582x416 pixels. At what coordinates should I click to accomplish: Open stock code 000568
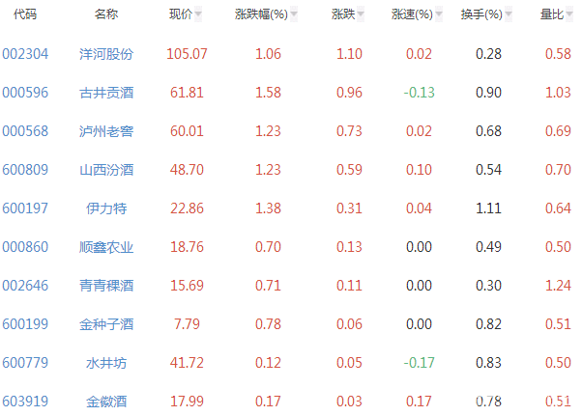(x=25, y=131)
